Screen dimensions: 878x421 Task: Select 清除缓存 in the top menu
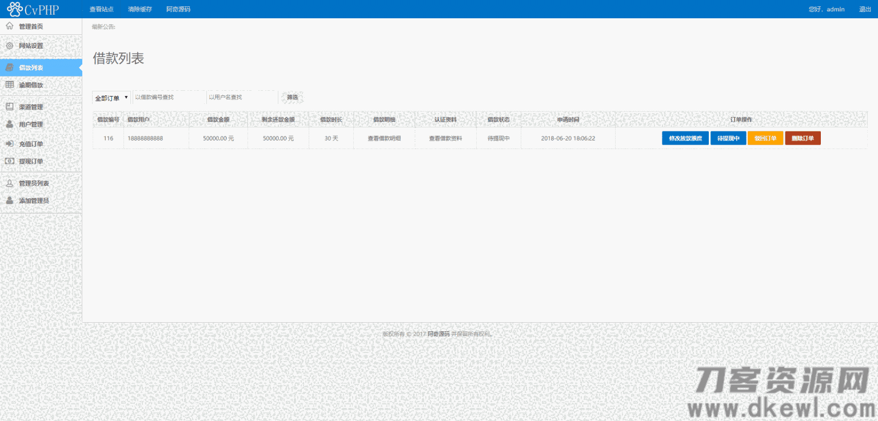click(x=140, y=9)
